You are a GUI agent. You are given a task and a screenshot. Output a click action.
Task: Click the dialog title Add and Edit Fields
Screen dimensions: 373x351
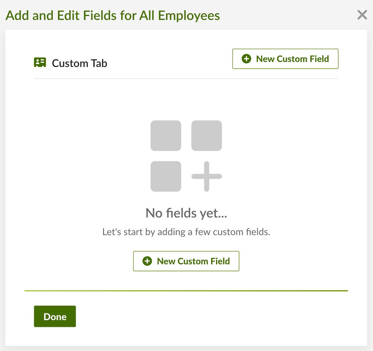pyautogui.click(x=113, y=15)
